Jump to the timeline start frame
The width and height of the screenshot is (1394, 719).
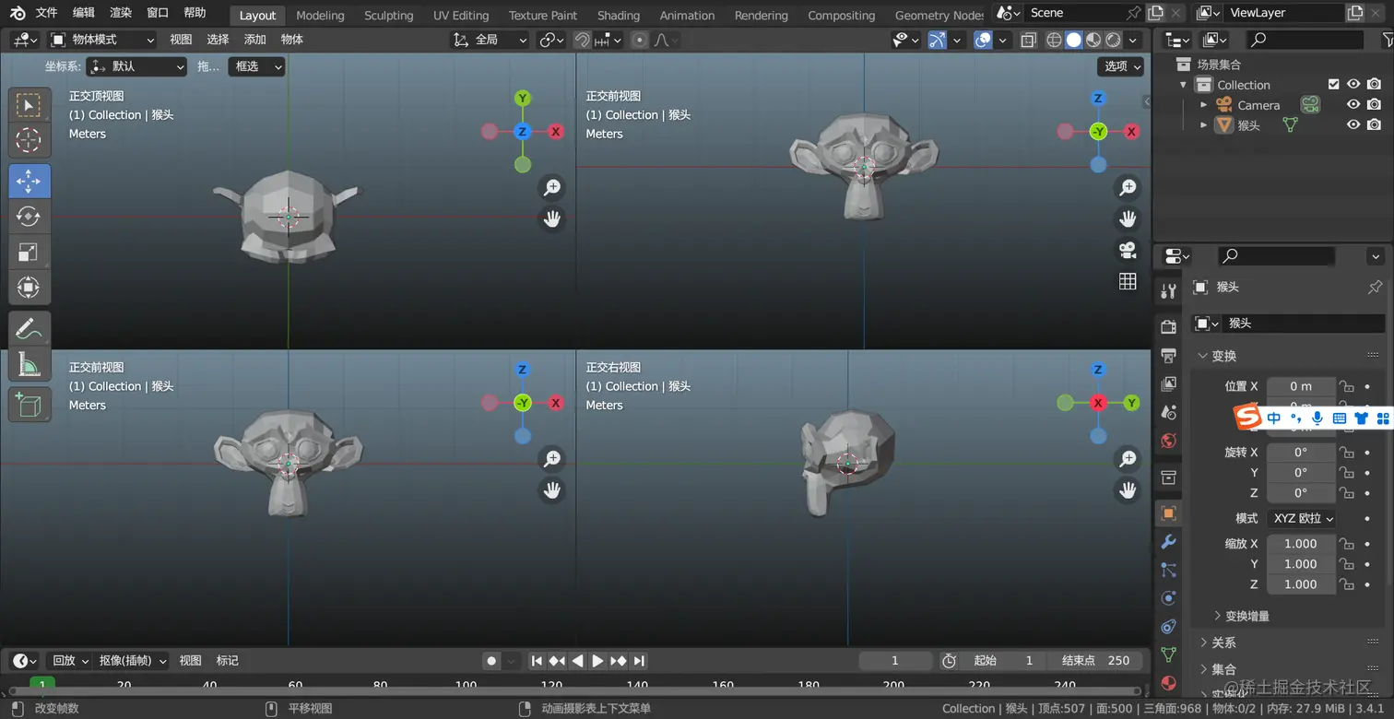537,661
